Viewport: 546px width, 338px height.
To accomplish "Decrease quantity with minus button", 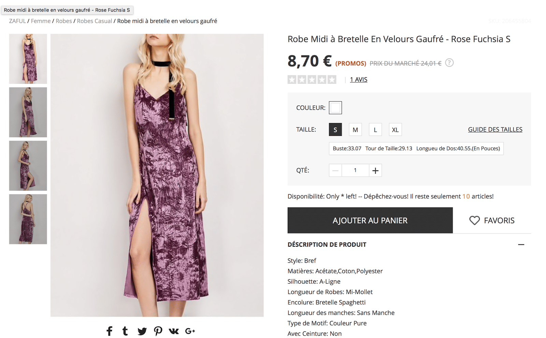I will (x=335, y=170).
